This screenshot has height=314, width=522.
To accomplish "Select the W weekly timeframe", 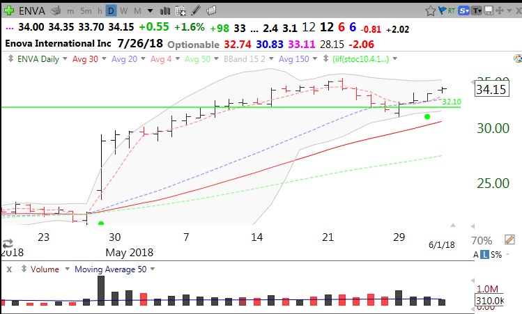I will (124, 11).
